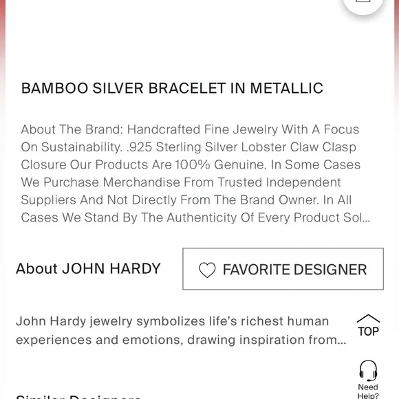
Task: Open the Similar Designers section heading
Action: [78, 397]
